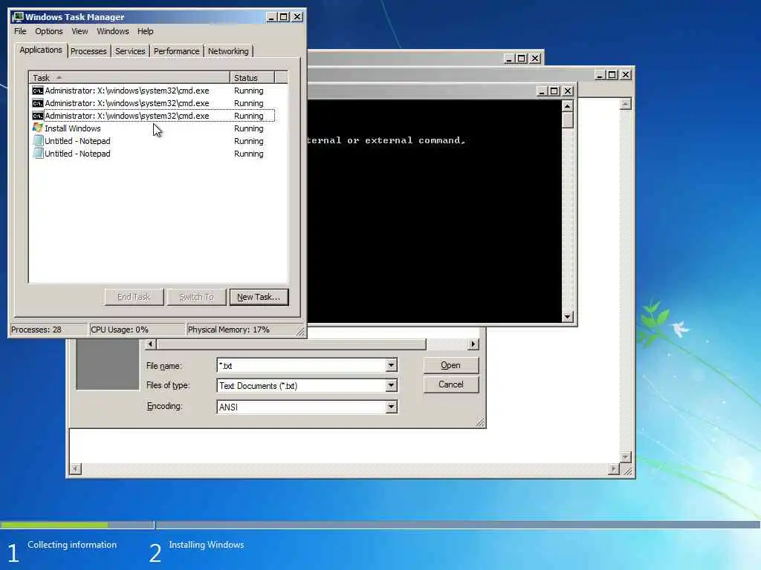Screen dimensions: 761x570
Task: Click the second cmd.exe task icon
Action: tap(37, 103)
